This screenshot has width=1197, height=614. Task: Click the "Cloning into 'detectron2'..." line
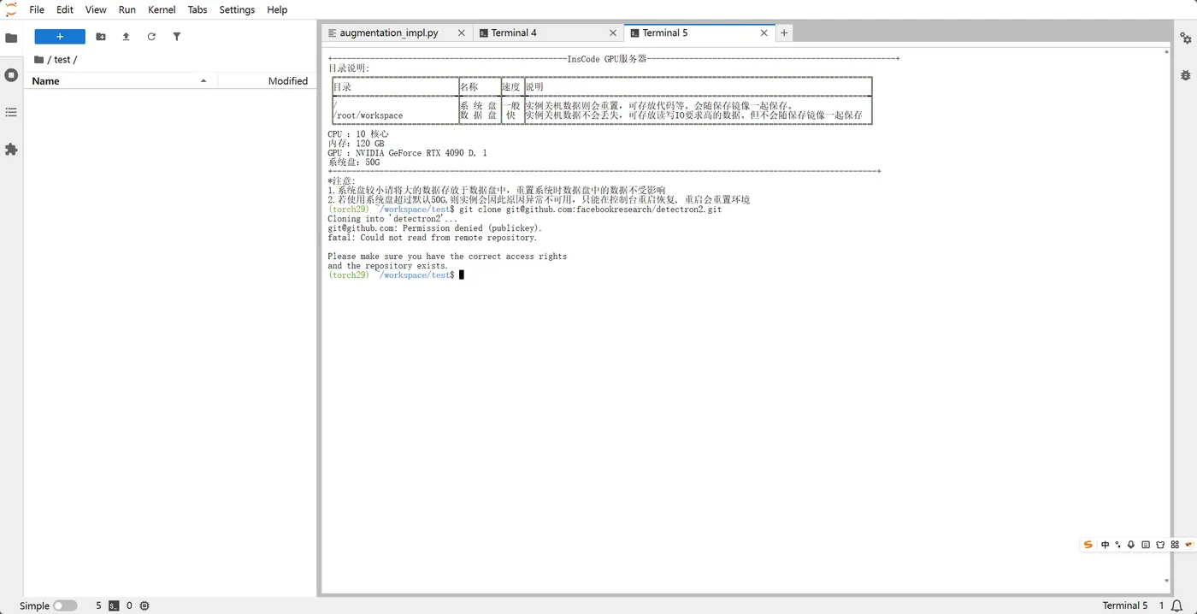point(392,219)
